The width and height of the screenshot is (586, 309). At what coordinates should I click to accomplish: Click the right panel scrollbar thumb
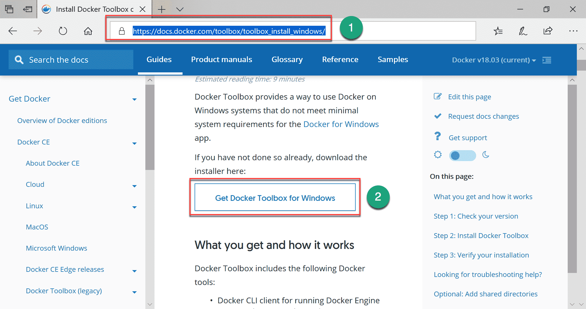point(572,179)
